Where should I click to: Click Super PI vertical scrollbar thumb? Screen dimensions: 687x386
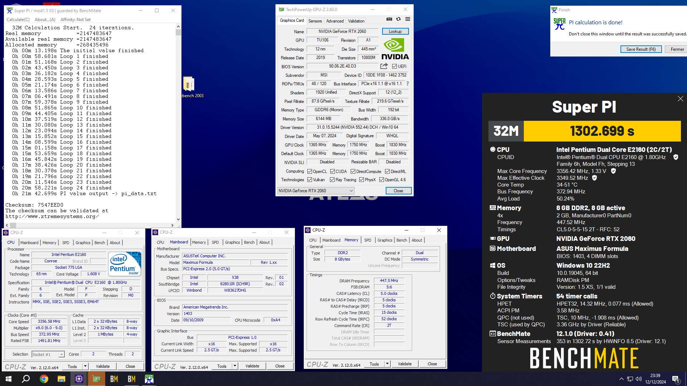[x=178, y=33]
